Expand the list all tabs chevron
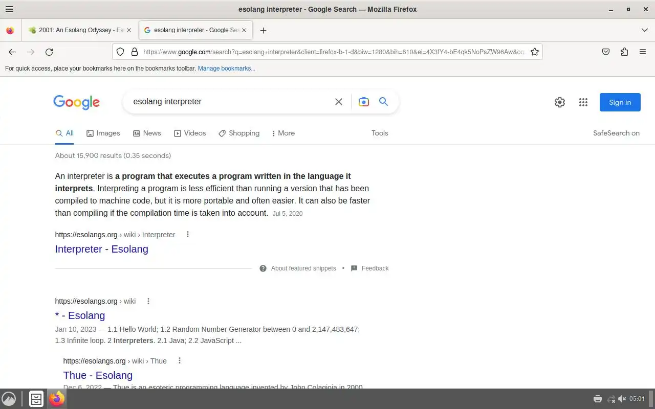Screen dimensions: 655x409 click(645, 30)
